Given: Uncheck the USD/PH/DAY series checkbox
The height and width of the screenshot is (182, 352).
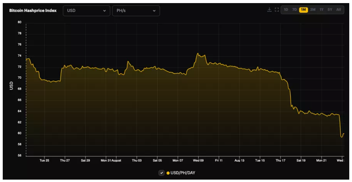Looking at the screenshot, I should [x=161, y=173].
